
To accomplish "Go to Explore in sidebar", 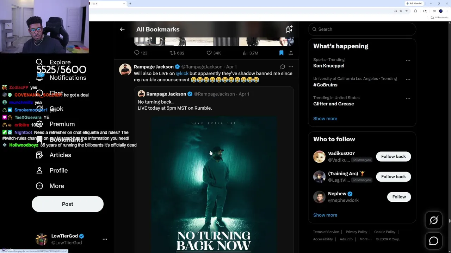I will [x=53, y=62].
